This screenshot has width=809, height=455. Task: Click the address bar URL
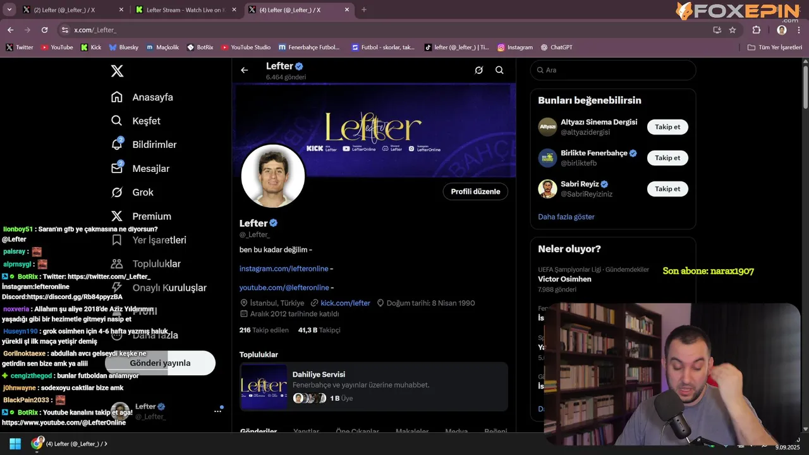pos(95,30)
